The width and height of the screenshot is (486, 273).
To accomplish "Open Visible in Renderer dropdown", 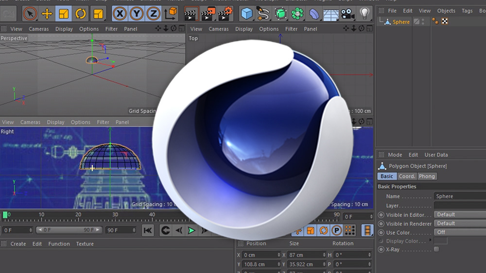I will pyautogui.click(x=460, y=223).
